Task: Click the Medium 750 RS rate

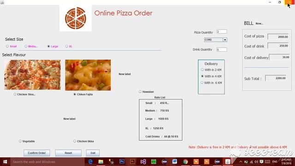Action: tap(157, 111)
